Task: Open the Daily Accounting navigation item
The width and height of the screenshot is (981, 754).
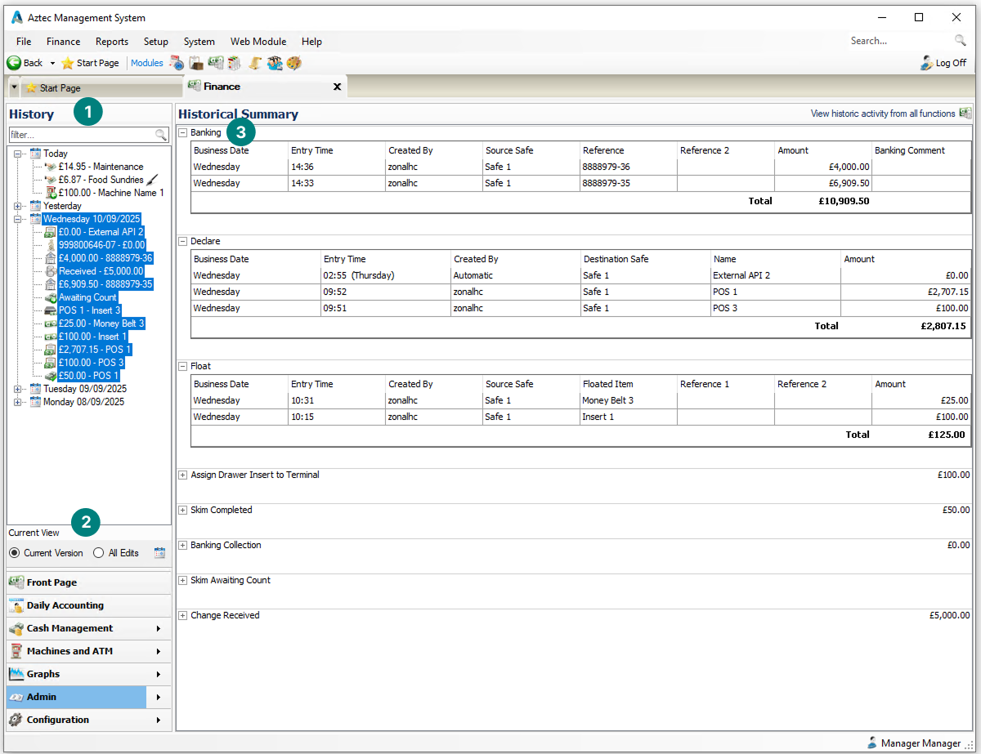Action: [65, 605]
